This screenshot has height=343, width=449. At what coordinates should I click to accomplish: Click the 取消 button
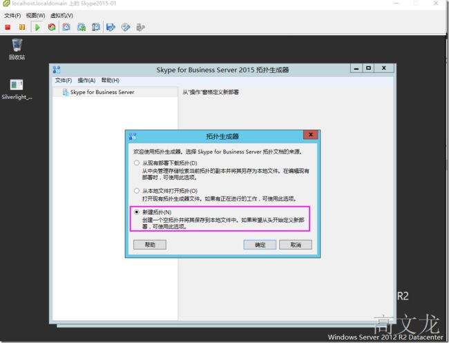point(296,245)
